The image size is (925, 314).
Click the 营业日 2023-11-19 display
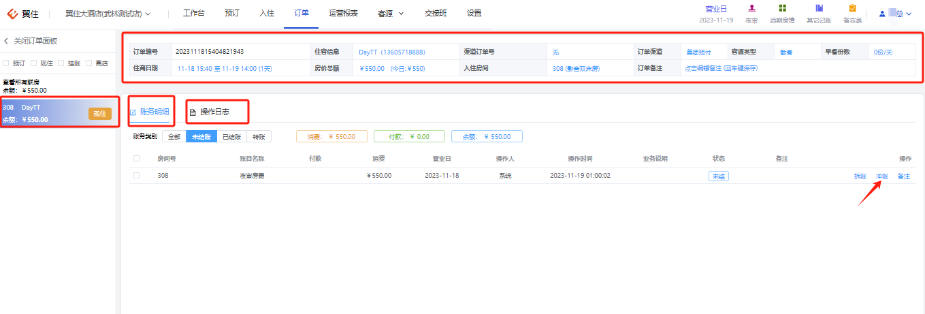(716, 14)
